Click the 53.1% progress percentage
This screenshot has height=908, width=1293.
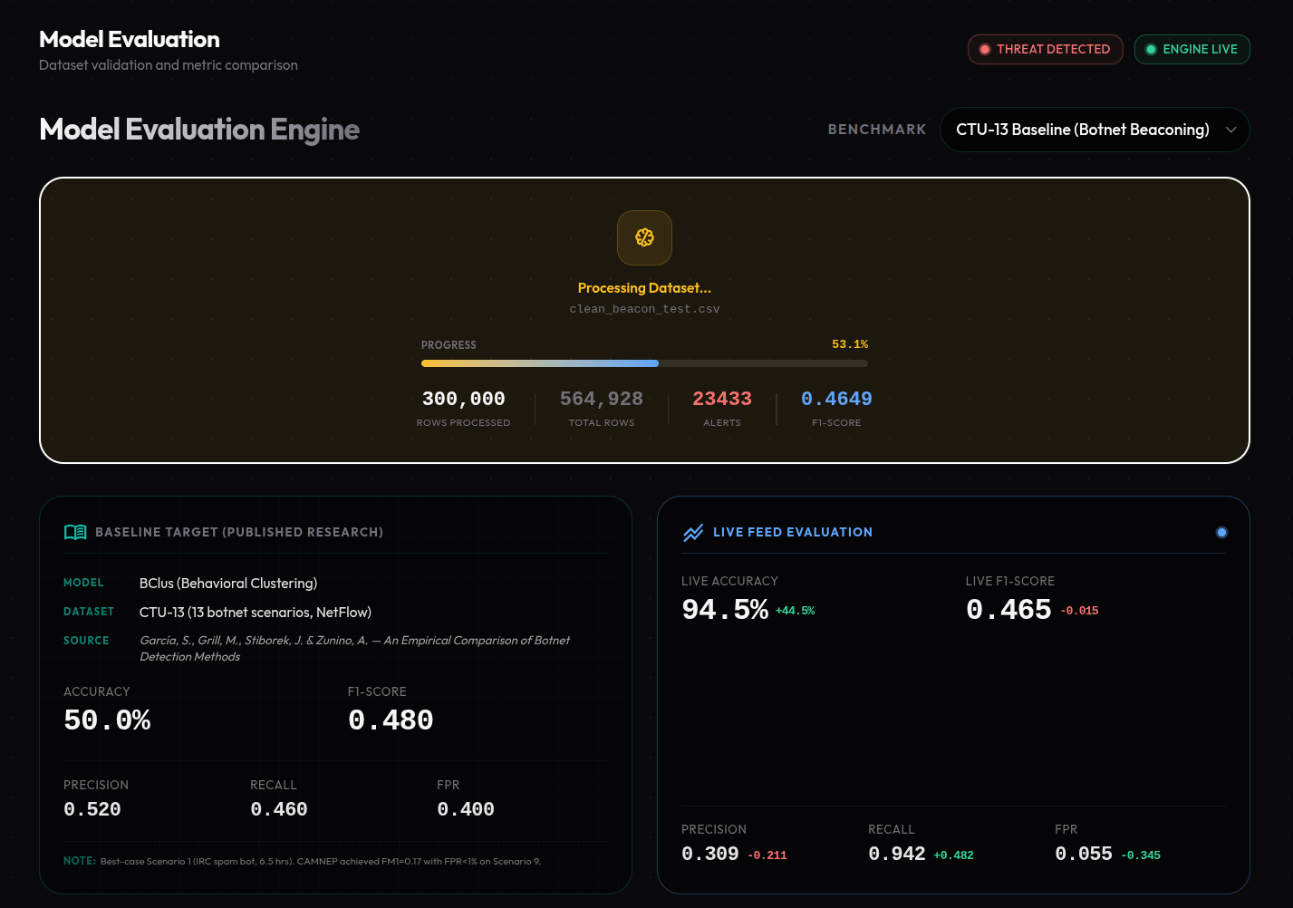(850, 344)
